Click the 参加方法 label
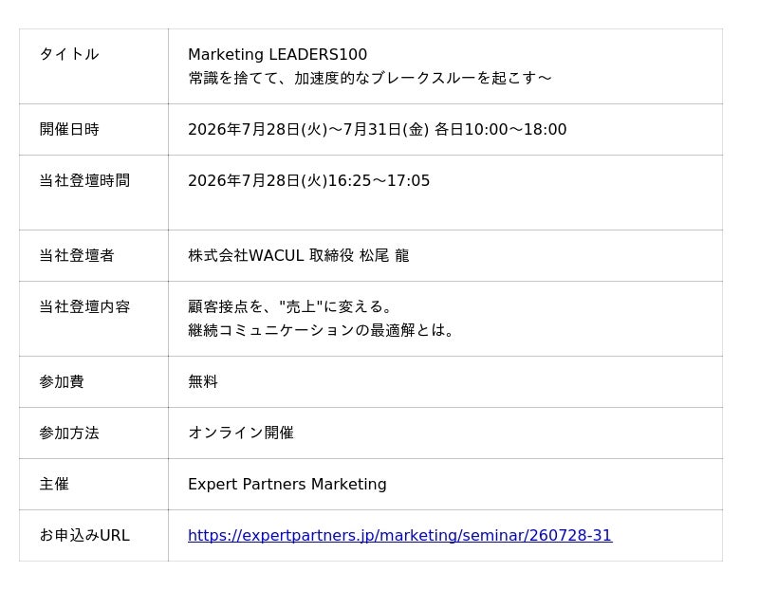 tap(69, 433)
